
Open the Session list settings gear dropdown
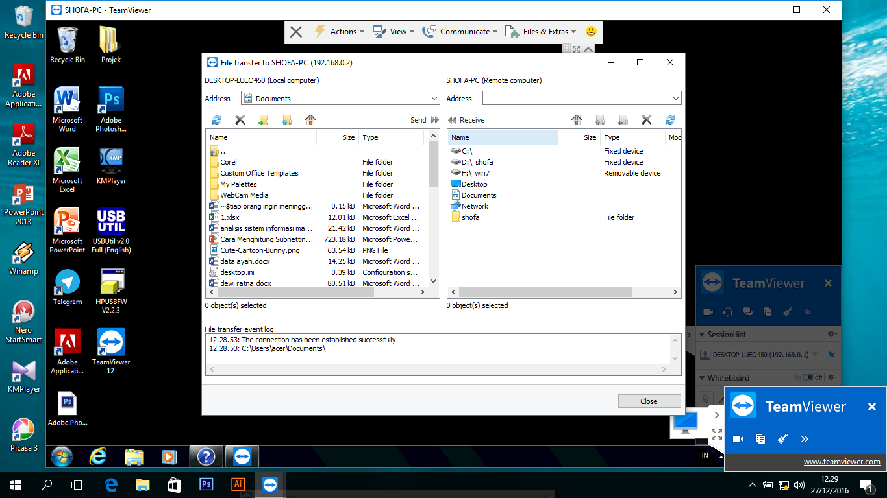click(832, 334)
